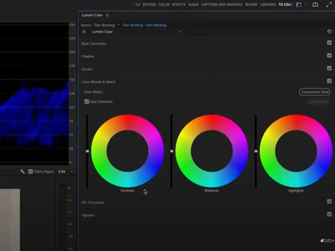The width and height of the screenshot is (335, 251).
Task: Uncheck the Face Detection checkbox
Action: pyautogui.click(x=87, y=102)
